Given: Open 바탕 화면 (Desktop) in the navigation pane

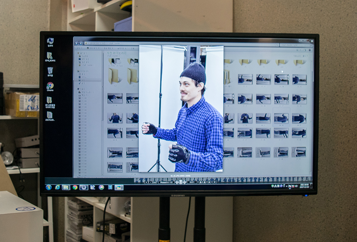Looking at the screenshot, I should pos(84,59).
